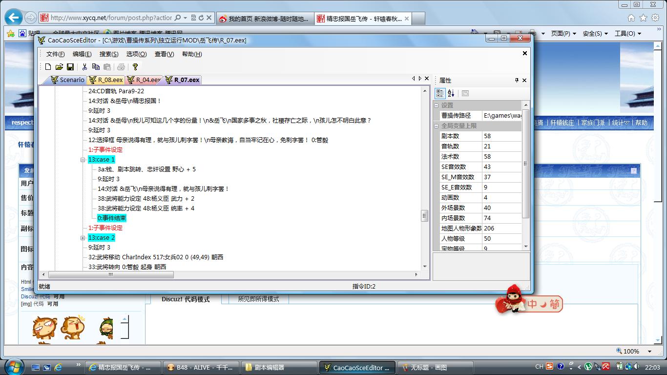Screen dimensions: 667x375
Task: Collapse the 13:case 1 tree node
Action: click(x=83, y=160)
